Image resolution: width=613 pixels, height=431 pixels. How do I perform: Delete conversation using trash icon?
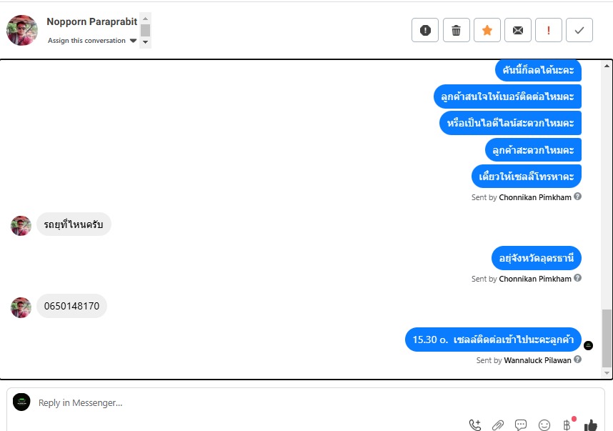(x=457, y=30)
